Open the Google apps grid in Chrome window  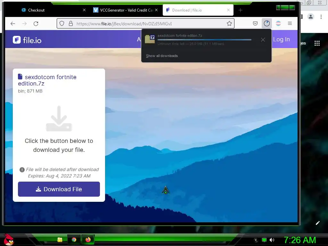pyautogui.click(x=317, y=43)
